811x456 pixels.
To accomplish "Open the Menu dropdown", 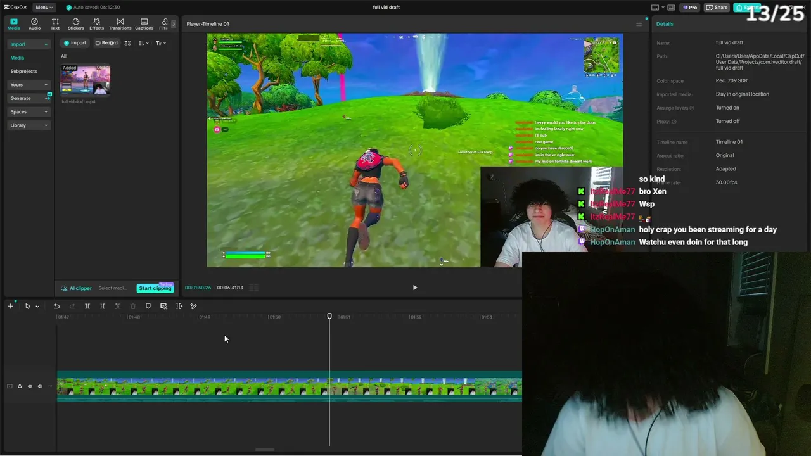I will [44, 7].
